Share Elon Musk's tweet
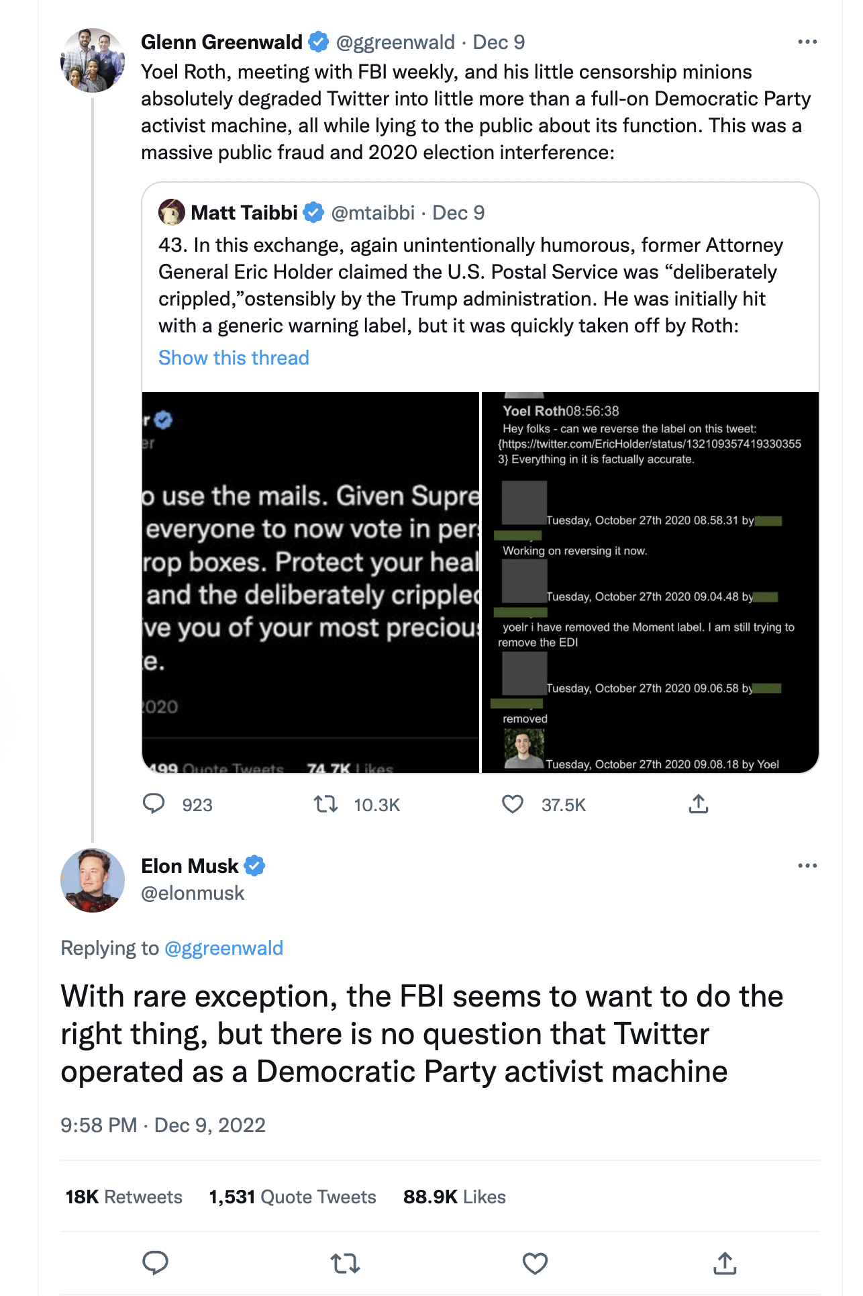Screen dimensions: 863x1296 click(x=725, y=1263)
